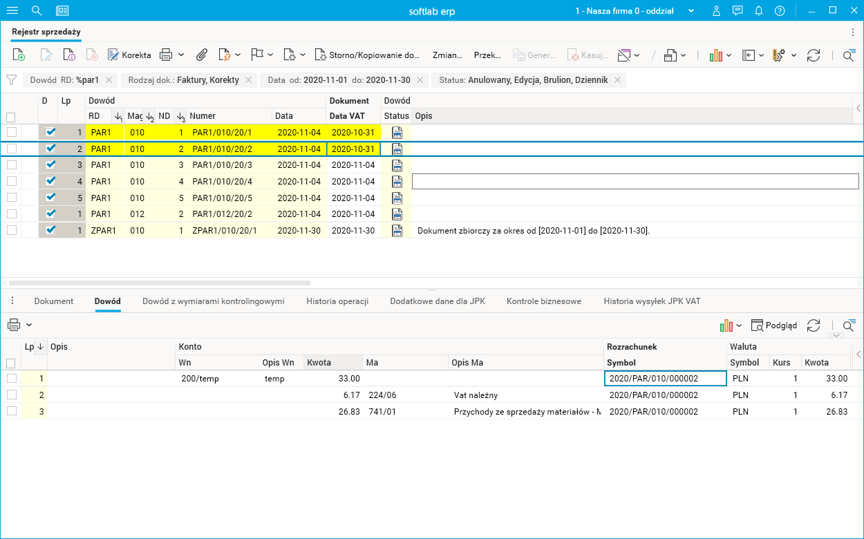Image resolution: width=864 pixels, height=539 pixels.
Task: Tick the selection checkbox for row PAR1/010/20/1
Action: tap(12, 132)
